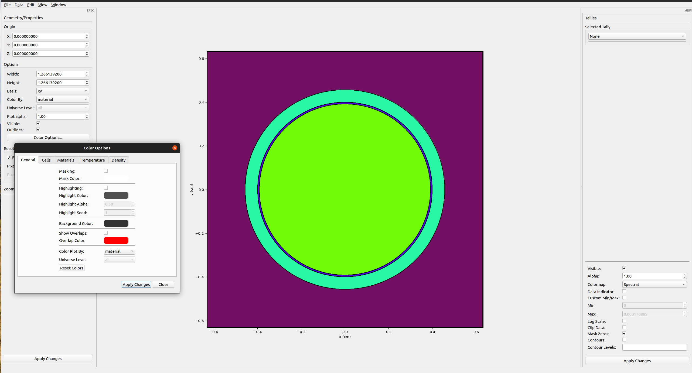Image resolution: width=692 pixels, height=373 pixels.
Task: Switch to the Materials tab
Action: (x=66, y=160)
